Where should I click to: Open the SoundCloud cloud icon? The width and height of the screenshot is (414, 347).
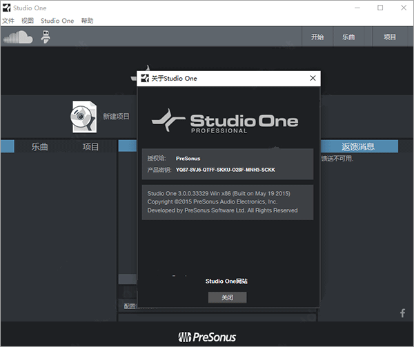(18, 37)
